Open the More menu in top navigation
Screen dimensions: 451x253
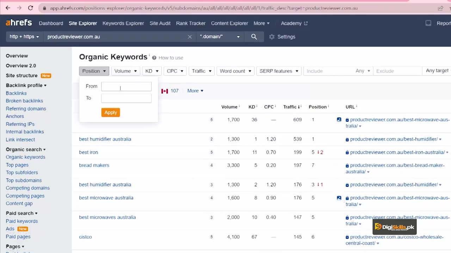261,23
